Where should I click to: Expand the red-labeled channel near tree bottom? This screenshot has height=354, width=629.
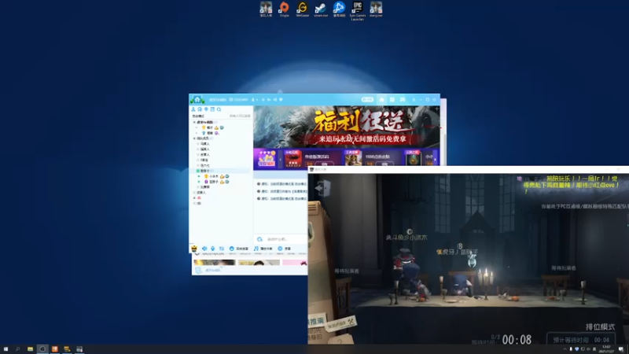[194, 198]
